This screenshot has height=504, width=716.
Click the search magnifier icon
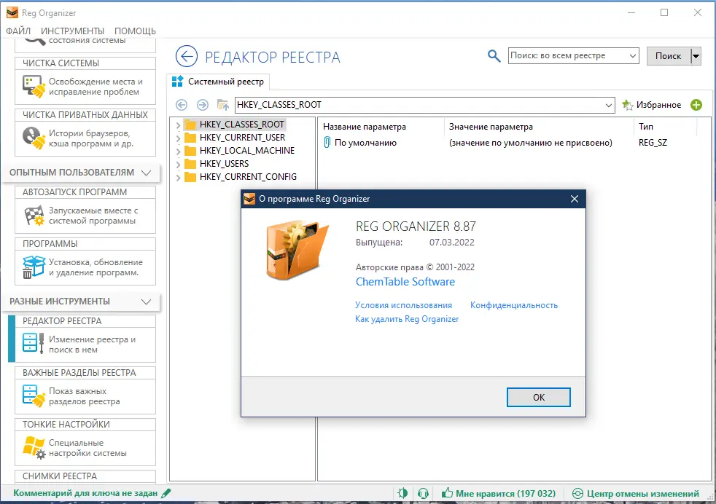pyautogui.click(x=494, y=55)
